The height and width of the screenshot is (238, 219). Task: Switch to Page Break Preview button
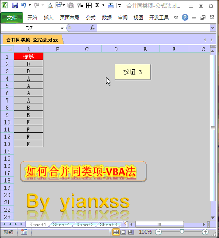pos(131,232)
